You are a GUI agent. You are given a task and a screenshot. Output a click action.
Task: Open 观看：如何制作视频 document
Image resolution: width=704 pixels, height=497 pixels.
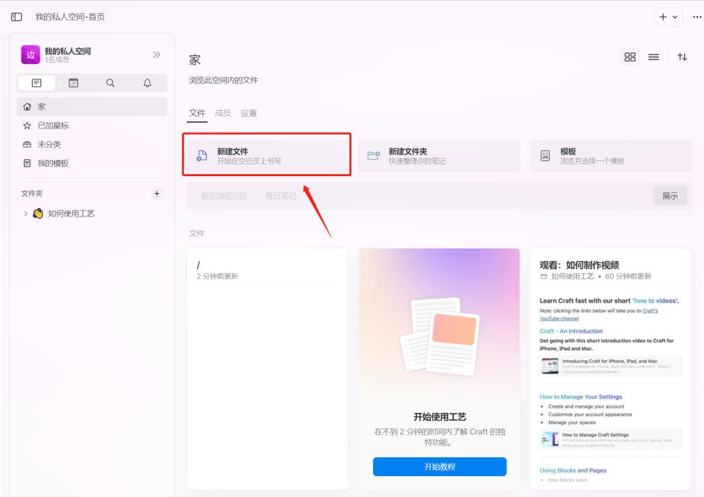(611, 369)
